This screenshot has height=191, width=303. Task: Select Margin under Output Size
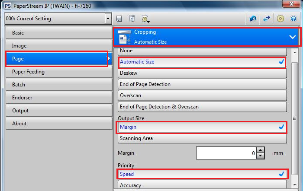[x=202, y=127]
